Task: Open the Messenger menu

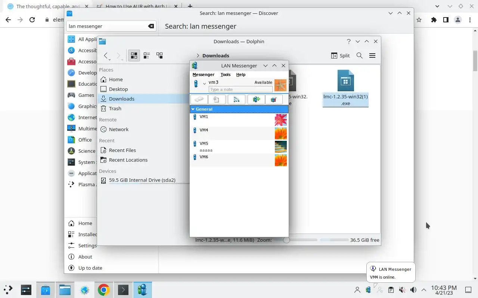Action: (203, 74)
